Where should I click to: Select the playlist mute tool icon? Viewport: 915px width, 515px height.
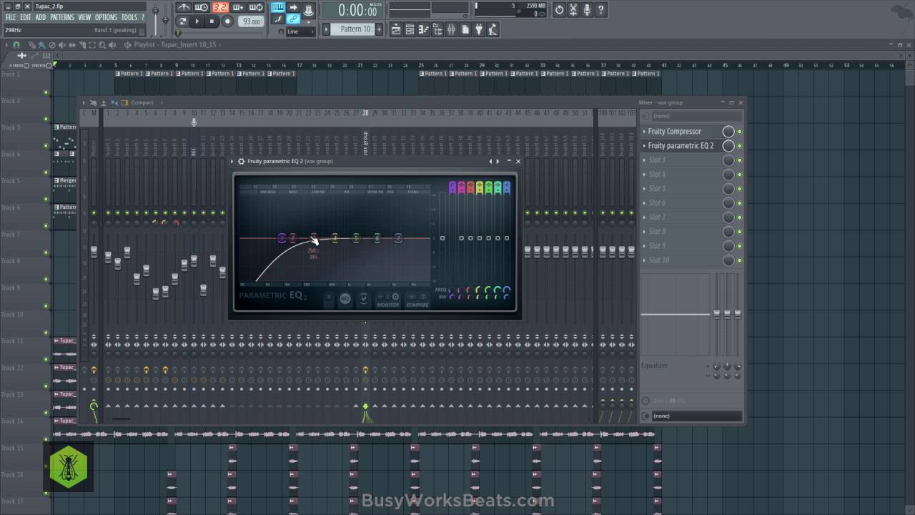[62, 45]
